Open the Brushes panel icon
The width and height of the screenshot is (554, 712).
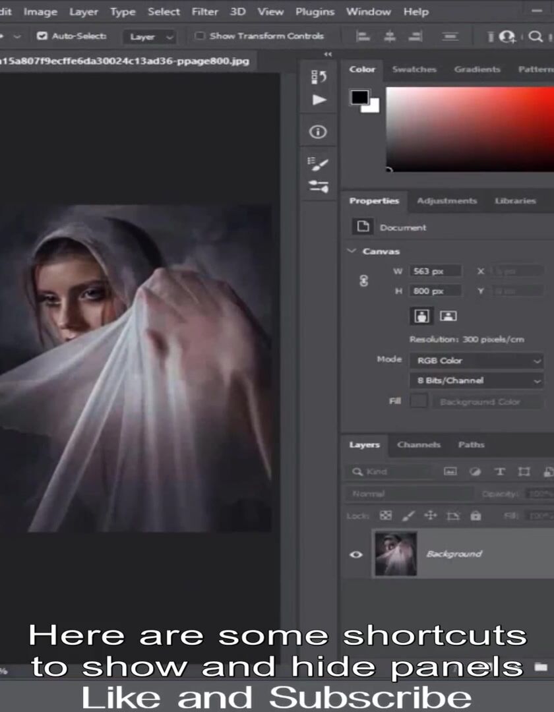pos(318,163)
